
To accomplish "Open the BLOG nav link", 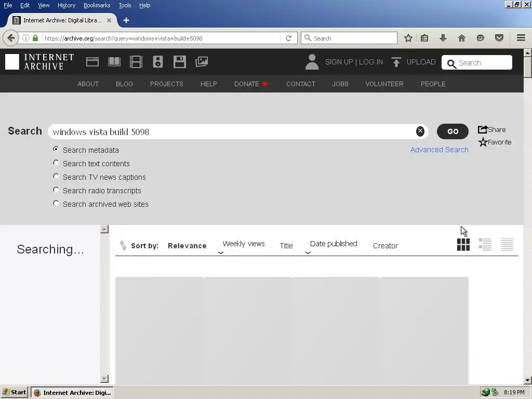I will point(124,84).
